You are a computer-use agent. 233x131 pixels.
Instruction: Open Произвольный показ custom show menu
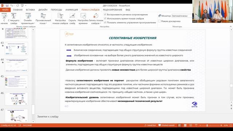[x=43, y=19]
